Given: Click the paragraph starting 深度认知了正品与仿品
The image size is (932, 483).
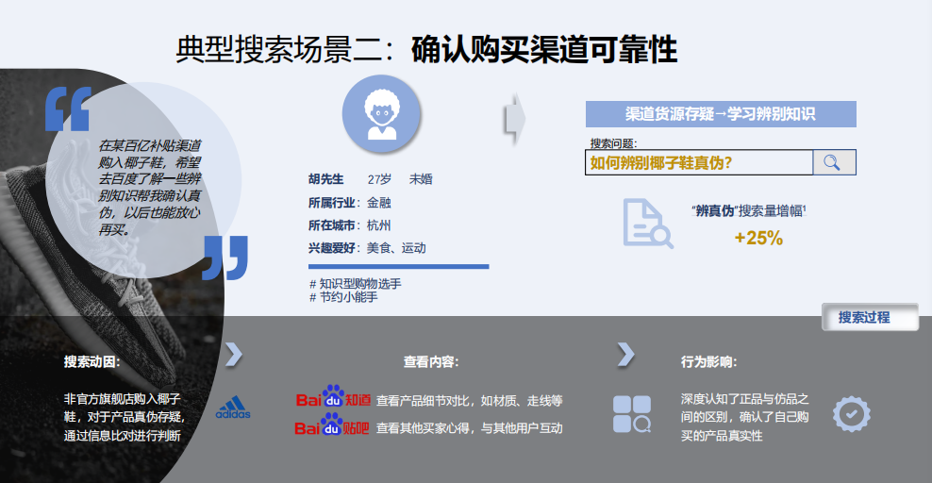Looking at the screenshot, I should click(745, 417).
